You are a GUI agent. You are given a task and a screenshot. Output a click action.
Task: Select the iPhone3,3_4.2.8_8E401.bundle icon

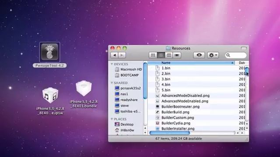[84, 88]
